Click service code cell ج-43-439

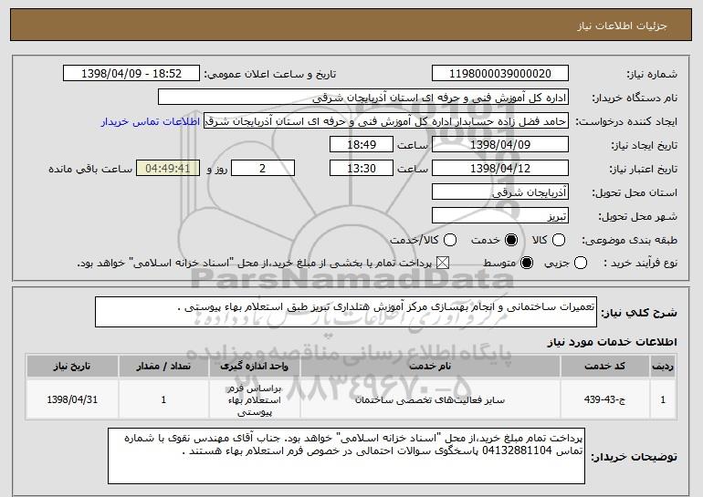pos(604,399)
